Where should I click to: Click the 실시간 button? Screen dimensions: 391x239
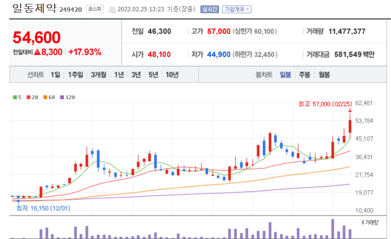tap(209, 9)
